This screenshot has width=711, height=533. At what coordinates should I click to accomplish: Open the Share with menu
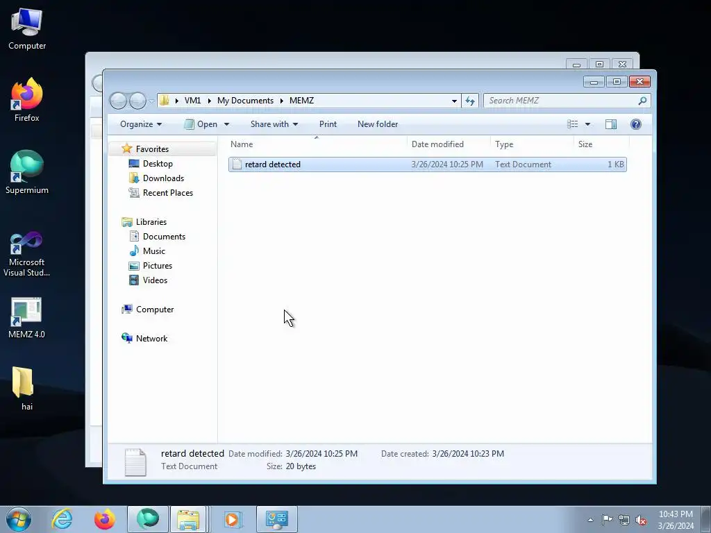click(x=274, y=124)
